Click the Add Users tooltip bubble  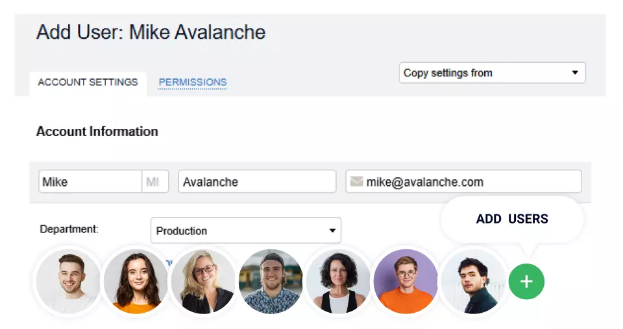coord(512,219)
